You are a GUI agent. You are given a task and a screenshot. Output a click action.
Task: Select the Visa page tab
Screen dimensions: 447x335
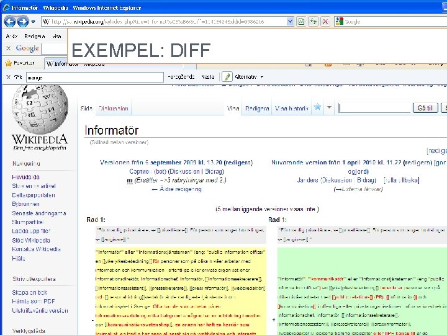(x=233, y=109)
